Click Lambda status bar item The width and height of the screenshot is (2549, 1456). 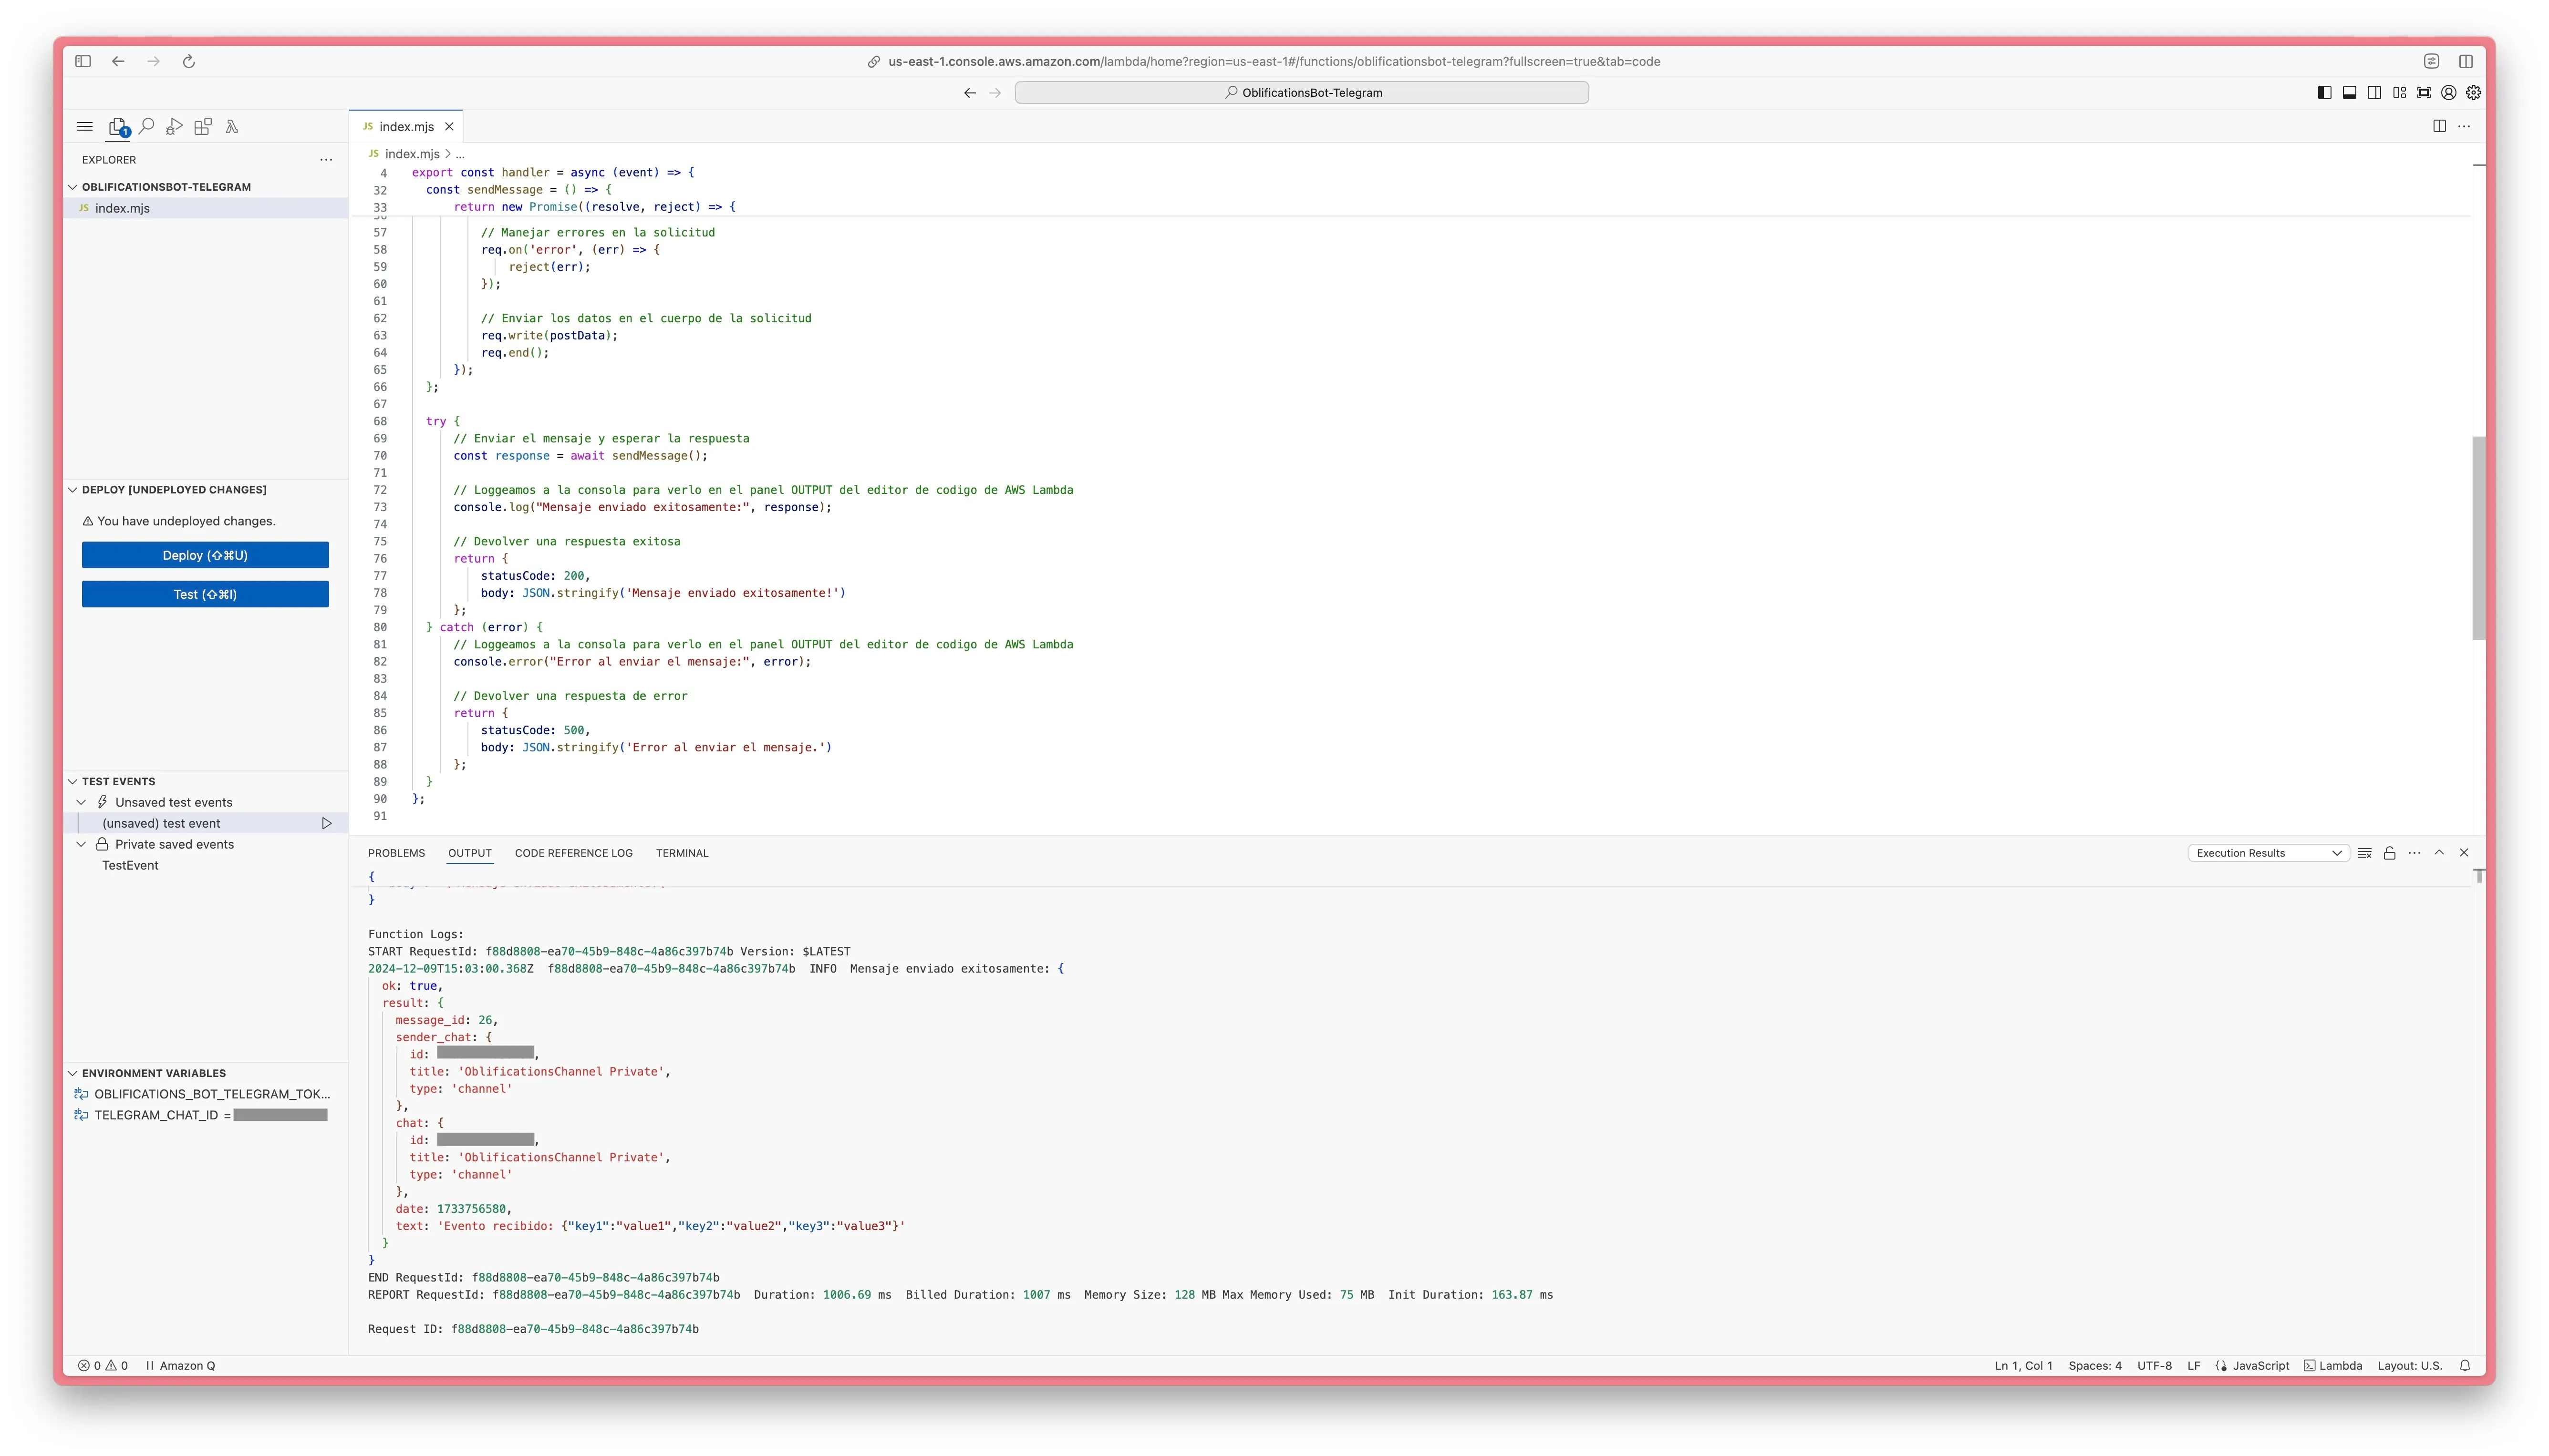(x=2333, y=1366)
